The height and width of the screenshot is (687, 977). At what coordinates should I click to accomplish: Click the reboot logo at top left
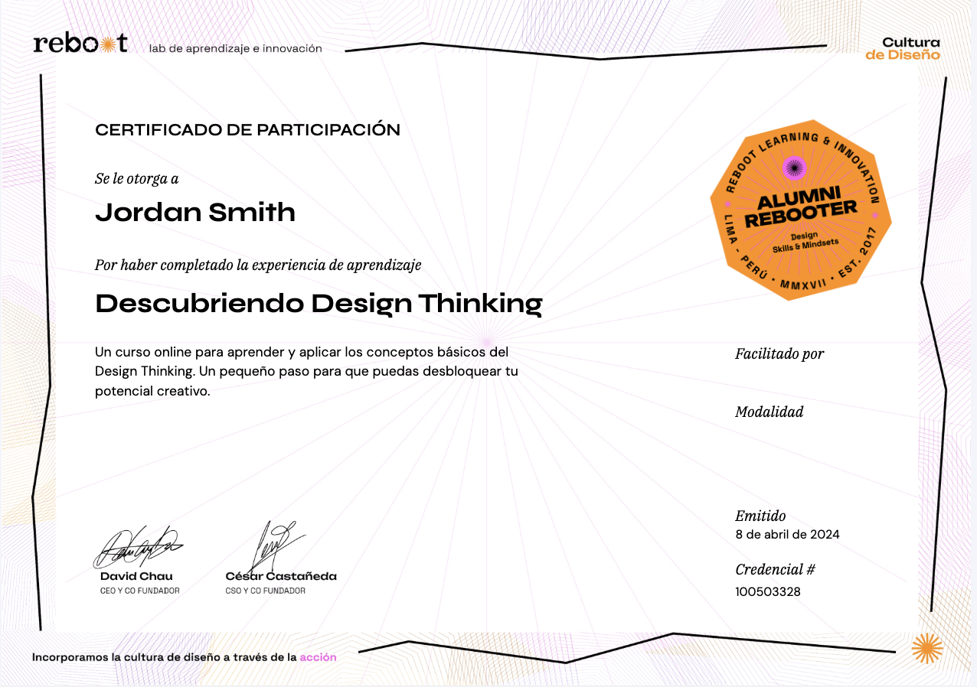coord(80,44)
